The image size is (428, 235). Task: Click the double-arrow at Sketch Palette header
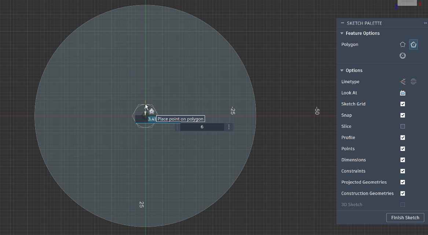[425, 23]
